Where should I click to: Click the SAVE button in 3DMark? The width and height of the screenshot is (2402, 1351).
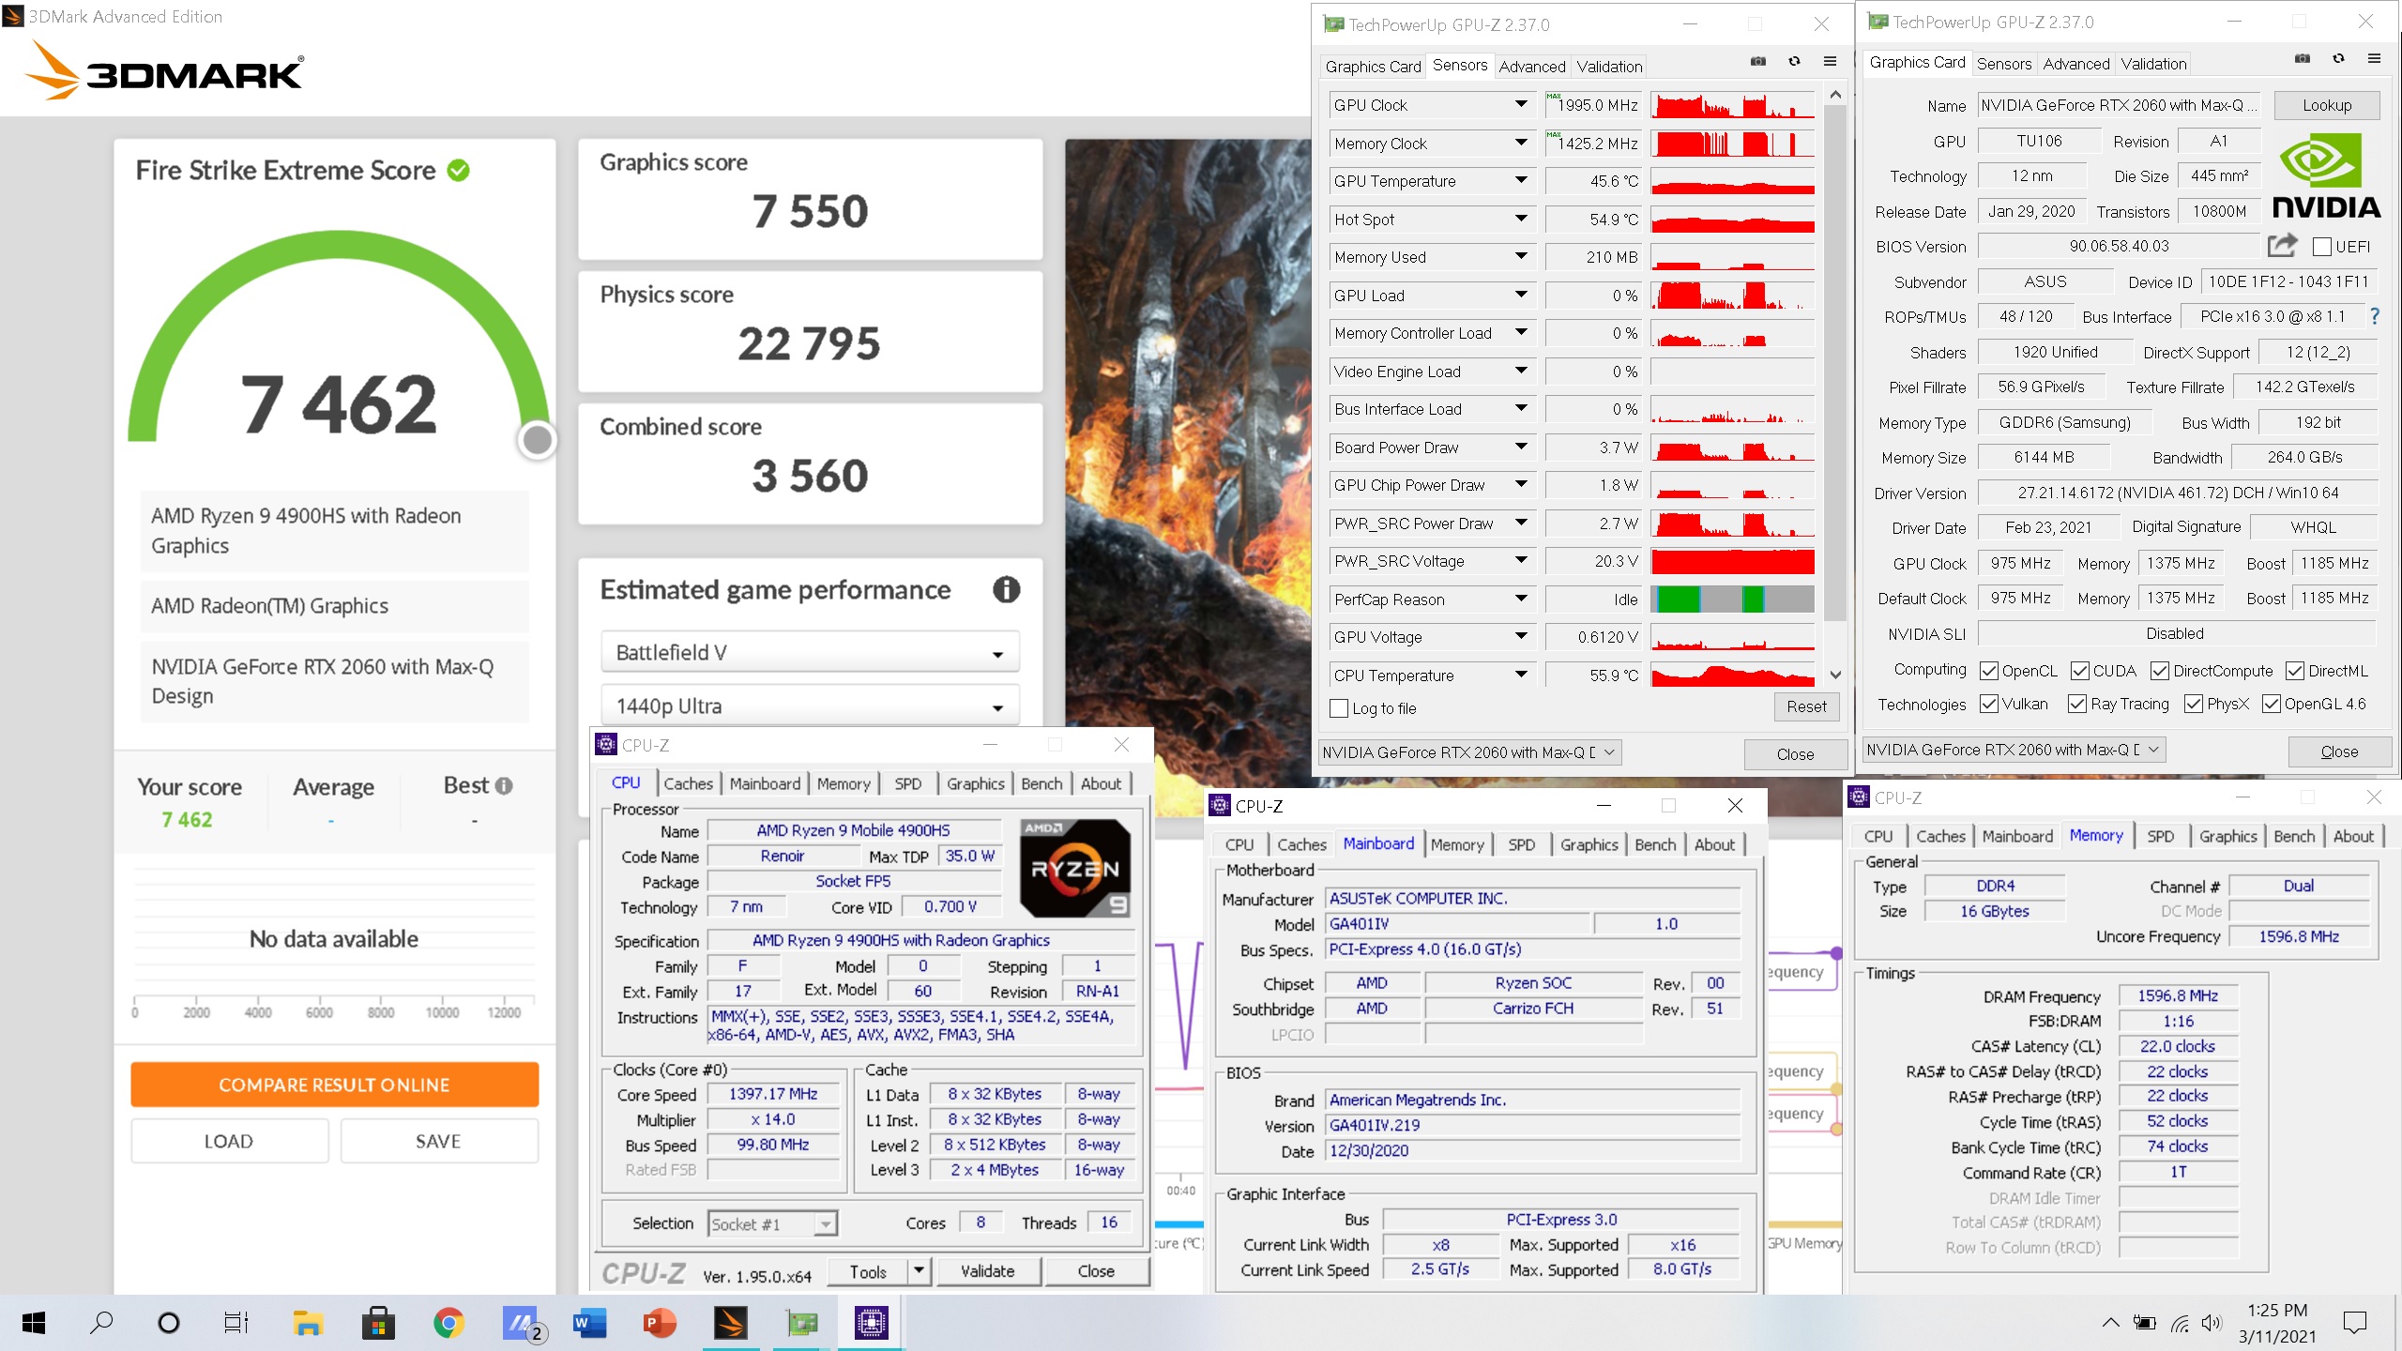pos(438,1141)
